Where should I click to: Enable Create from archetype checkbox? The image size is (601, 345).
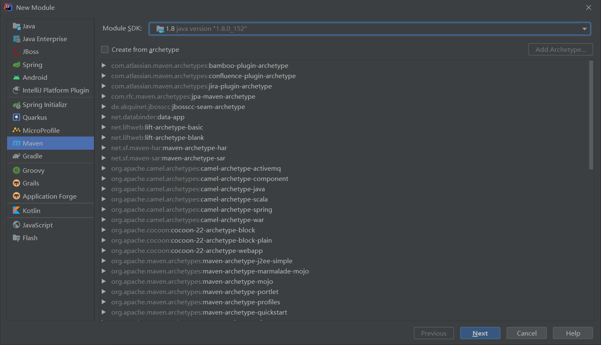(105, 50)
